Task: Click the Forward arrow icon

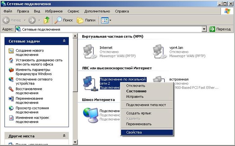Action: tap(32, 20)
